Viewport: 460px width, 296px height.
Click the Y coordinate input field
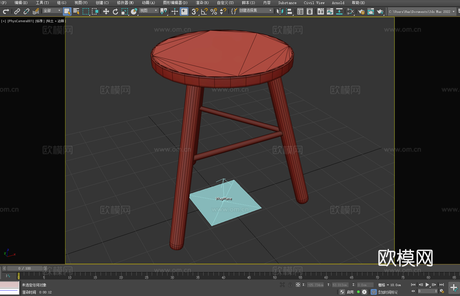point(340,285)
